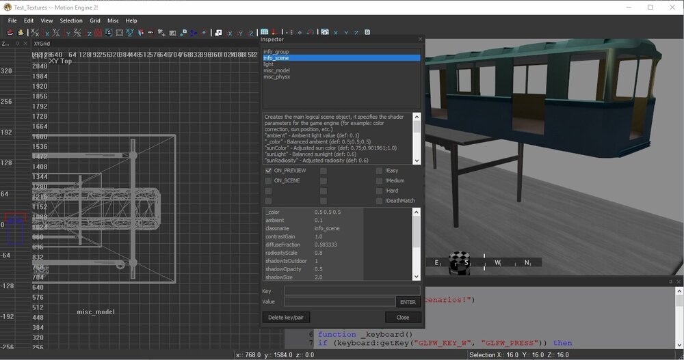Open the Selection menu
This screenshot has width=684, height=360.
pyautogui.click(x=71, y=20)
